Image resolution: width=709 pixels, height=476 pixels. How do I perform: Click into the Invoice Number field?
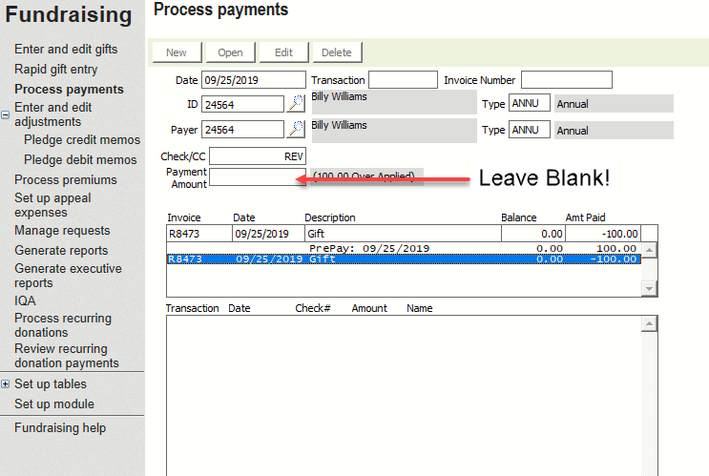click(566, 80)
